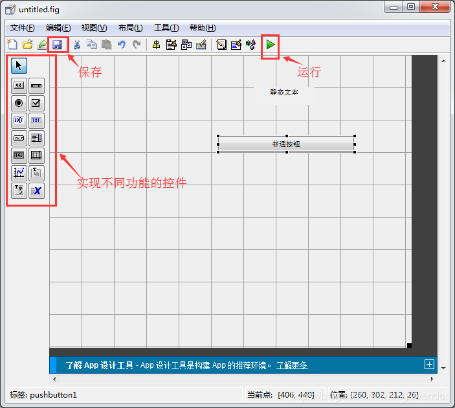Click the New Figure toolbar icon
The height and width of the screenshot is (408, 455).
[12, 45]
